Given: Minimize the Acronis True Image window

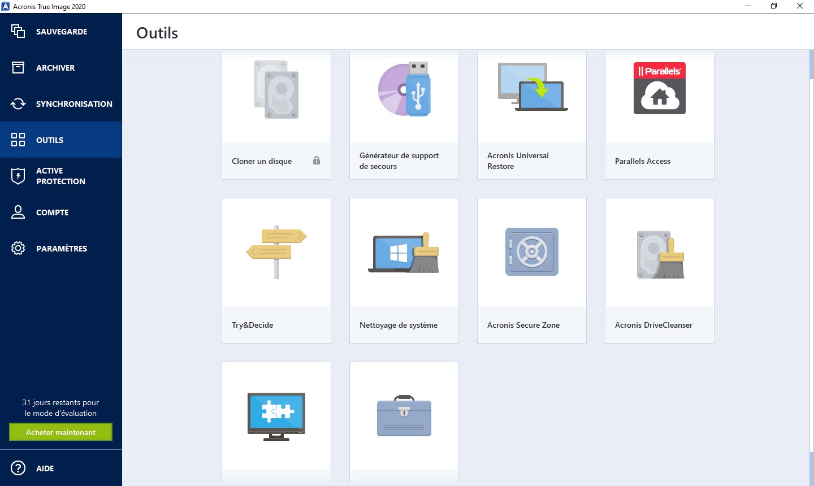Looking at the screenshot, I should (x=748, y=6).
